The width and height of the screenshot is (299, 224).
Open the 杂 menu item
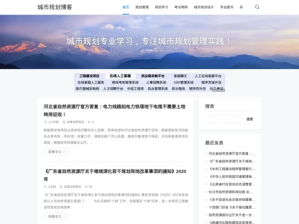click(x=241, y=7)
